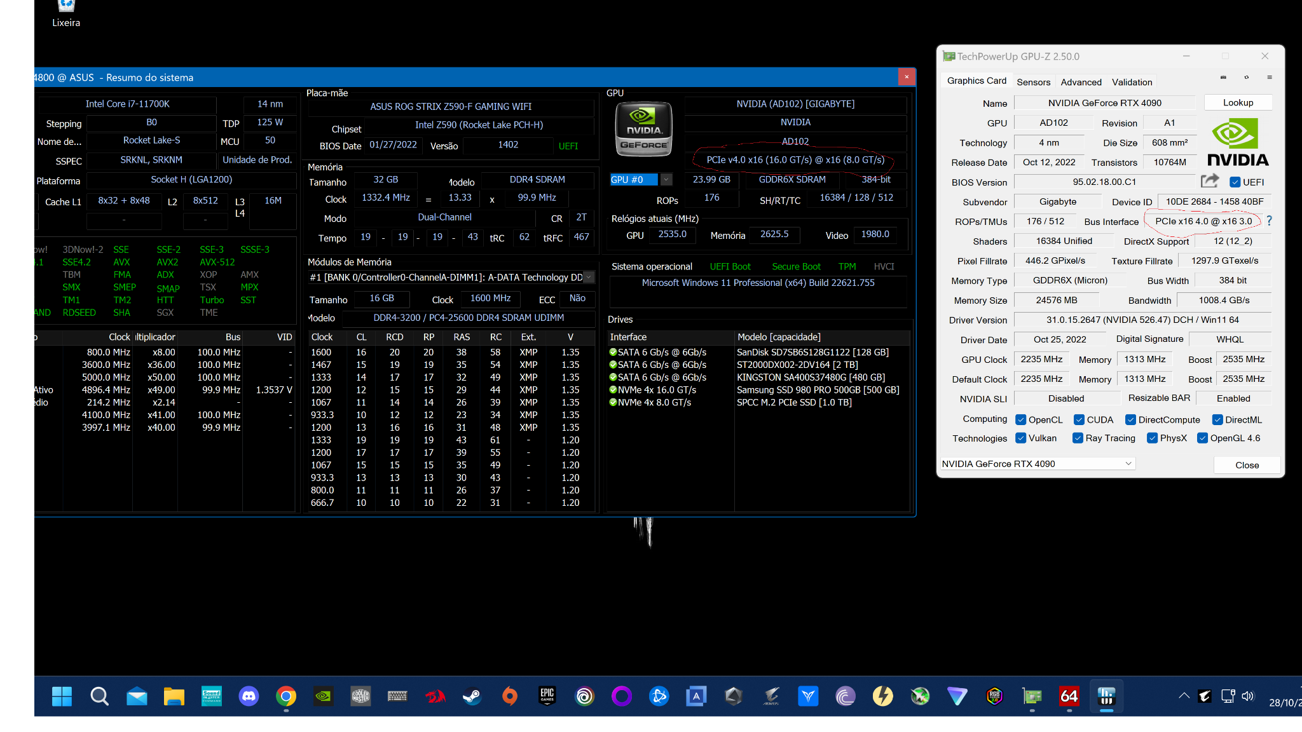1302x732 pixels.
Task: Open taskbar Search icon
Action: [99, 696]
